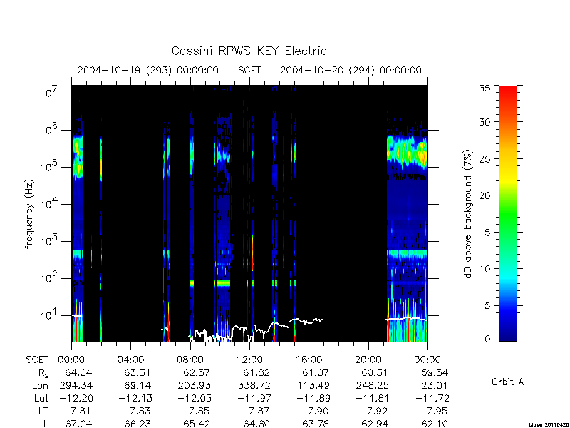Click the frequency axis '10^7' label
Image resolution: width=570 pixels, height=428 pixels.
coord(48,93)
